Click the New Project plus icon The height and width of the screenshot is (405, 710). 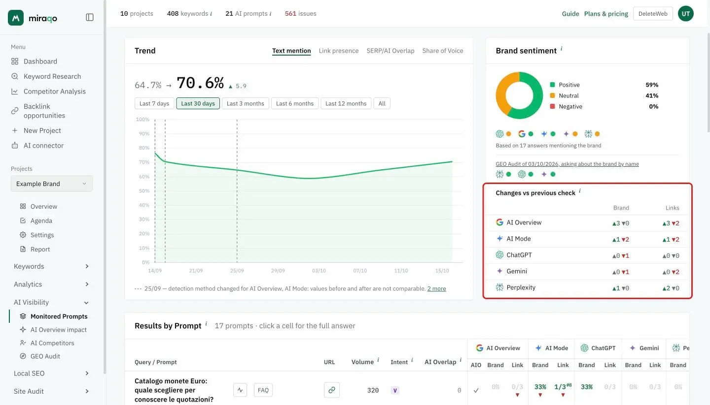[15, 130]
